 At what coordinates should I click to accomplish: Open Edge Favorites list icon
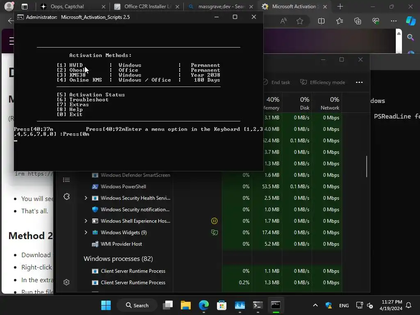(339, 21)
